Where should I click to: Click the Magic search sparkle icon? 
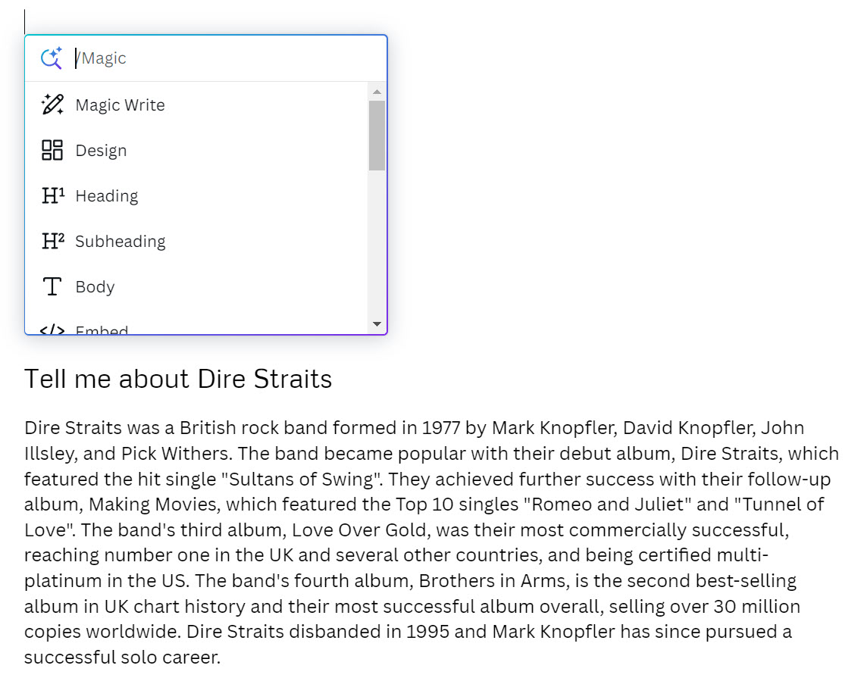pyautogui.click(x=52, y=58)
